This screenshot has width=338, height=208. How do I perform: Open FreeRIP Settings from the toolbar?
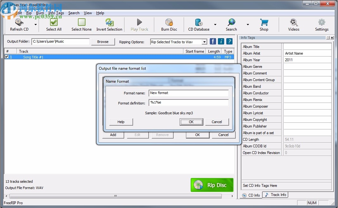322,24
